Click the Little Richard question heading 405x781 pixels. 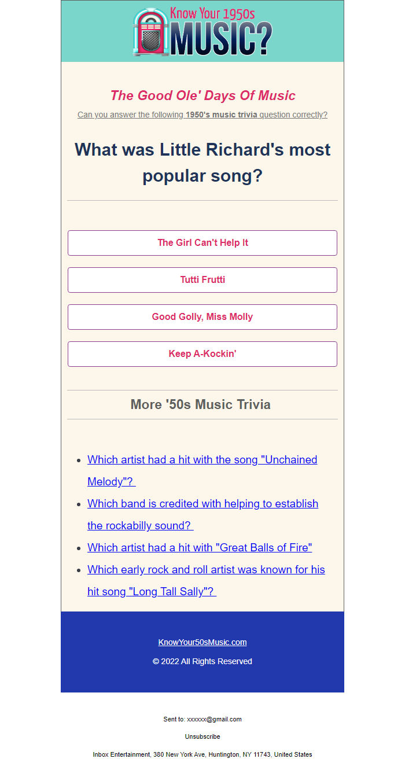pyautogui.click(x=203, y=162)
